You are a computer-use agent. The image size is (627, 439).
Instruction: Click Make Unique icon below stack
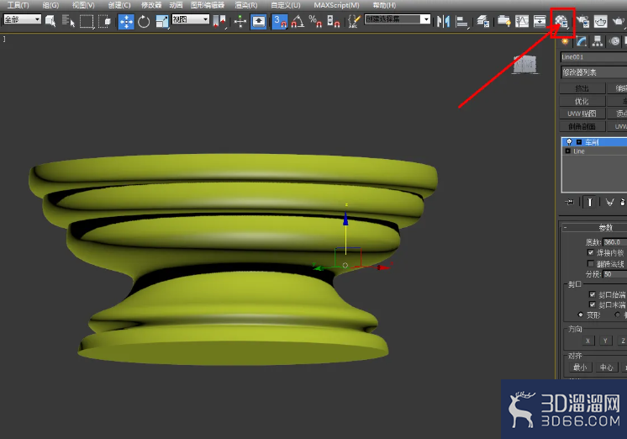[609, 202]
